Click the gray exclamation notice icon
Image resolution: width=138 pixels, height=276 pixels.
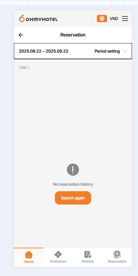73,170
